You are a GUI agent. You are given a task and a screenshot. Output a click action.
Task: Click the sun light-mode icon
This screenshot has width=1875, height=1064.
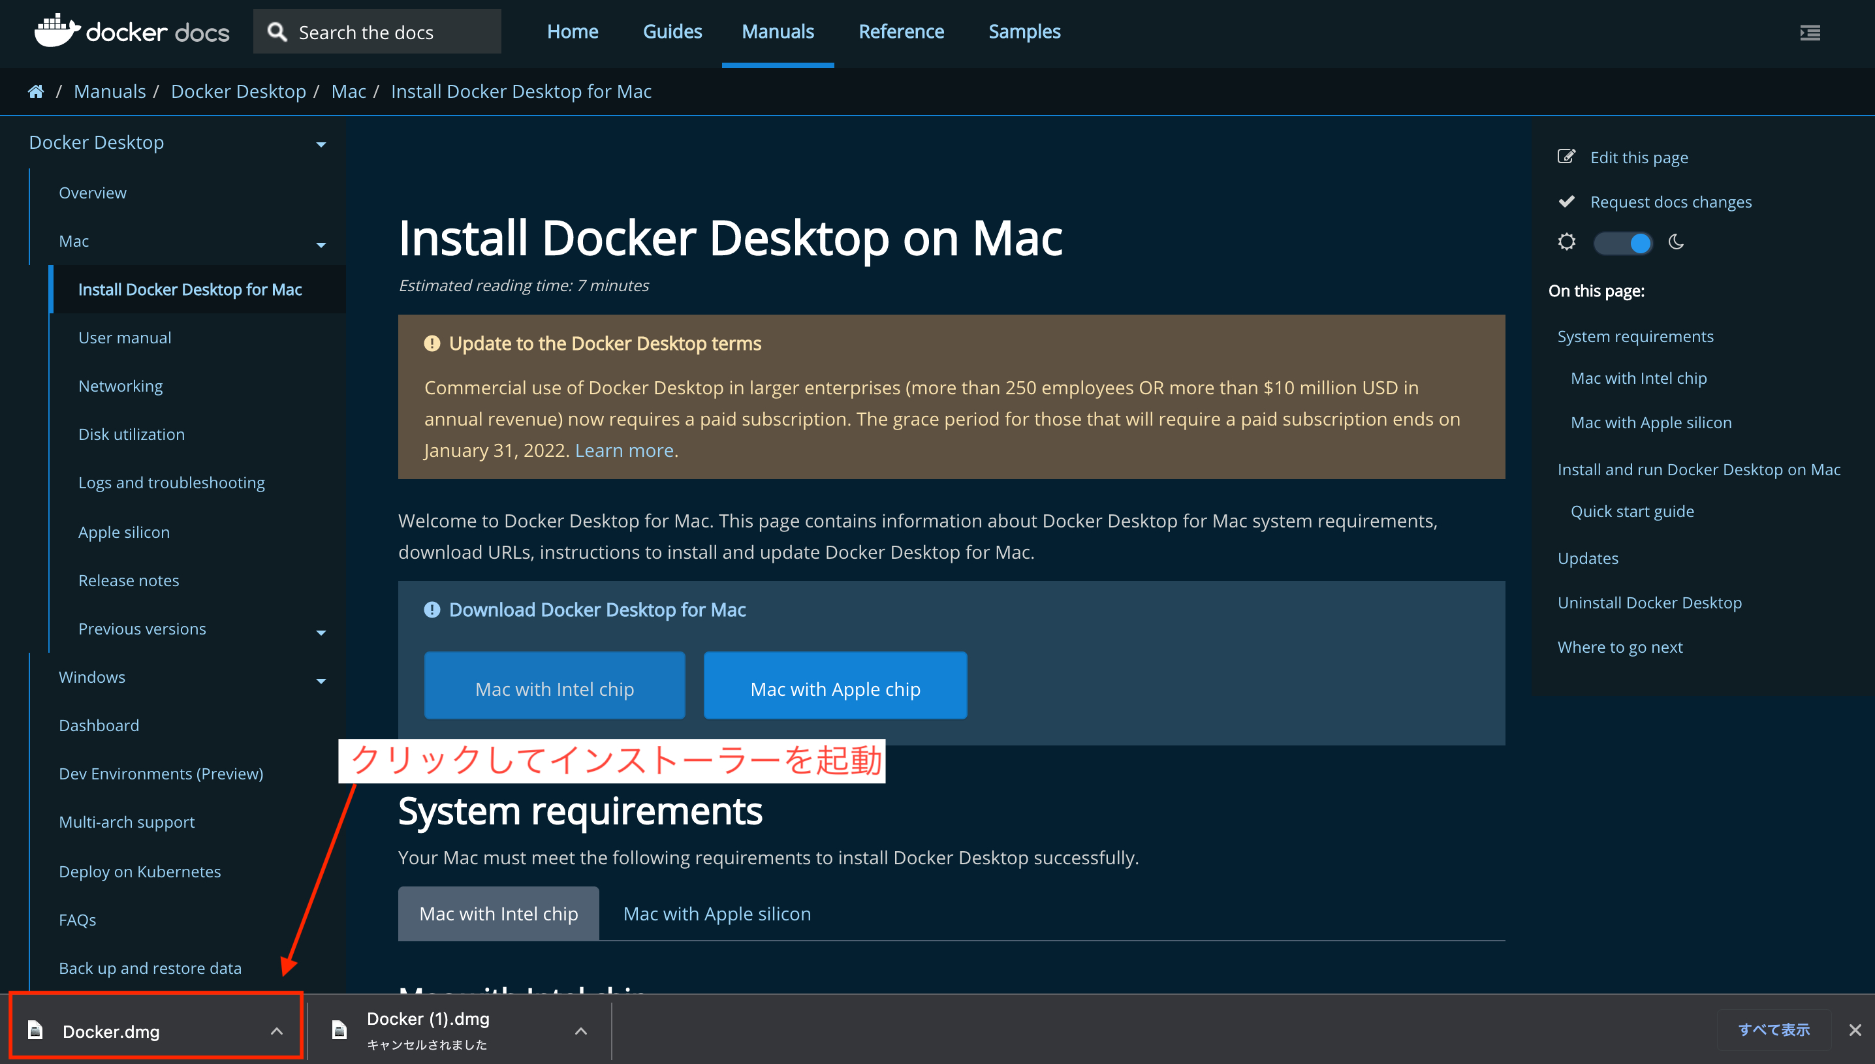coord(1566,242)
